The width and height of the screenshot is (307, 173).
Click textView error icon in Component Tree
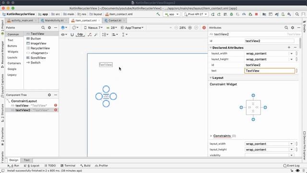click(56, 105)
